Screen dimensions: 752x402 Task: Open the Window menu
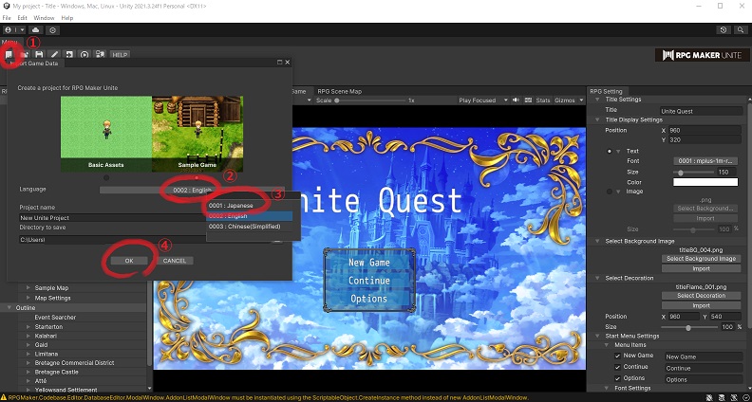click(44, 18)
